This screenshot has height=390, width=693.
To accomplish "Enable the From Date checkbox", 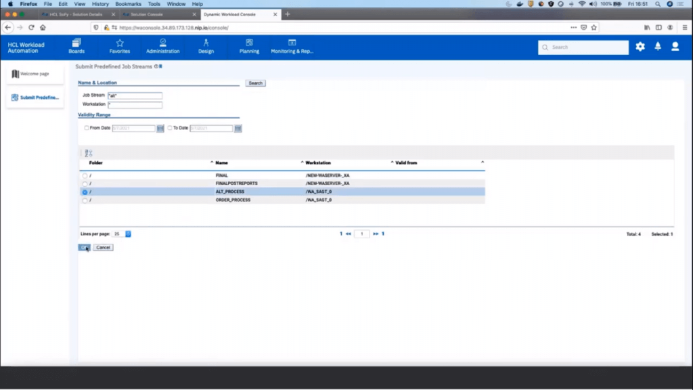I will click(87, 128).
